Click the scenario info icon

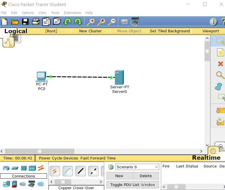click(x=111, y=167)
